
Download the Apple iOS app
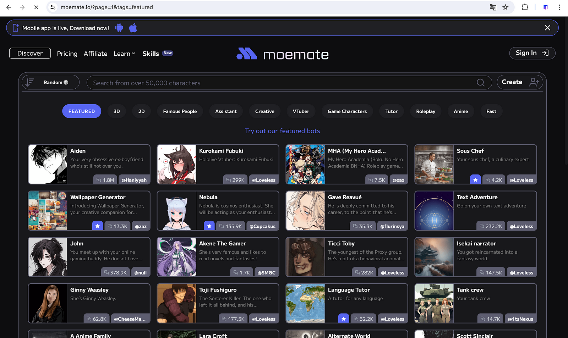[x=133, y=28]
